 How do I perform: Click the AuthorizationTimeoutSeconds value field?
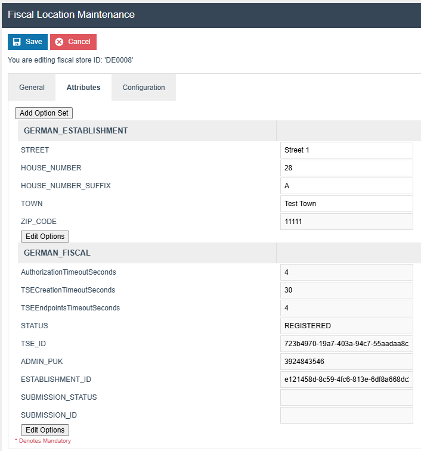pos(346,272)
